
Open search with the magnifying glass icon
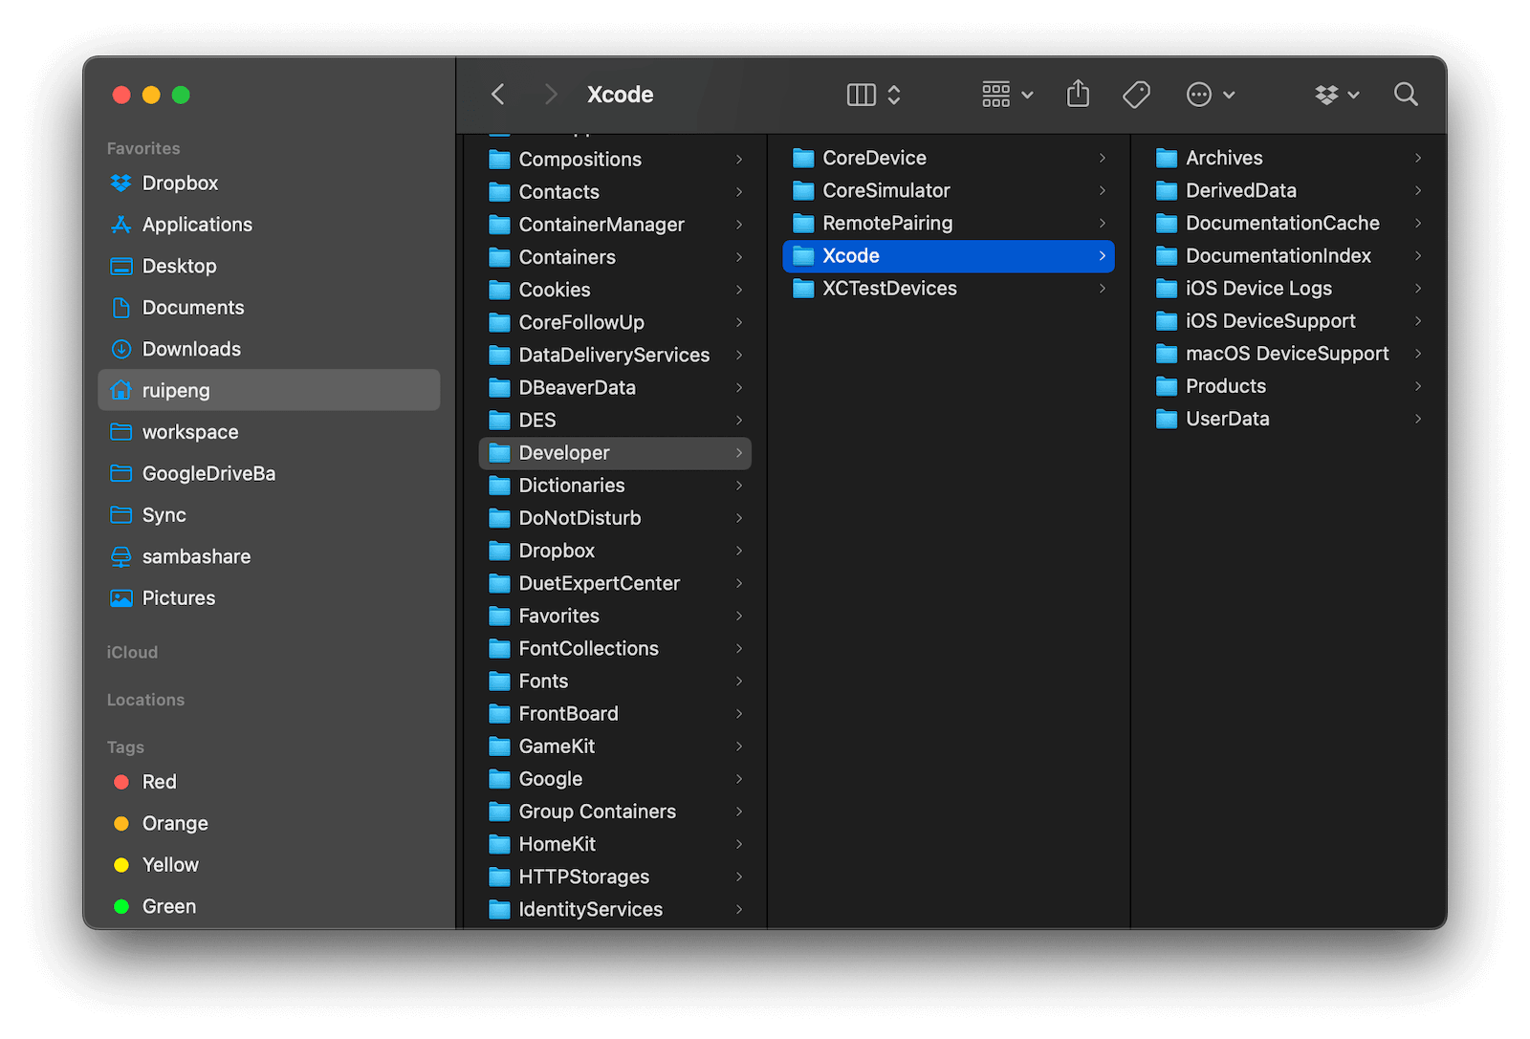tap(1405, 94)
